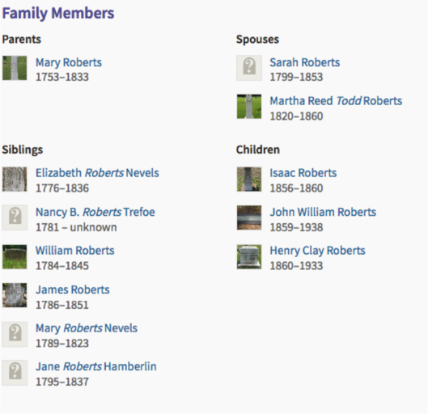Open William Roberts 1784–1845 link

coord(74,251)
